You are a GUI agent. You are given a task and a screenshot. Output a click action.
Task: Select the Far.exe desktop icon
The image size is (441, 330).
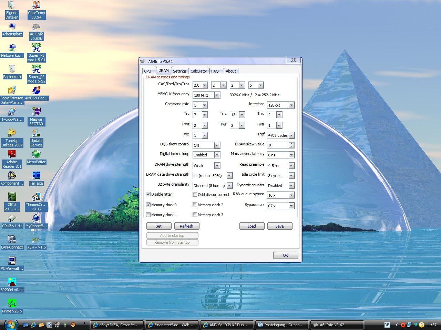[x=37, y=178]
